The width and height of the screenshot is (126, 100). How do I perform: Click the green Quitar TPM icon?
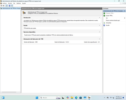click(104, 16)
